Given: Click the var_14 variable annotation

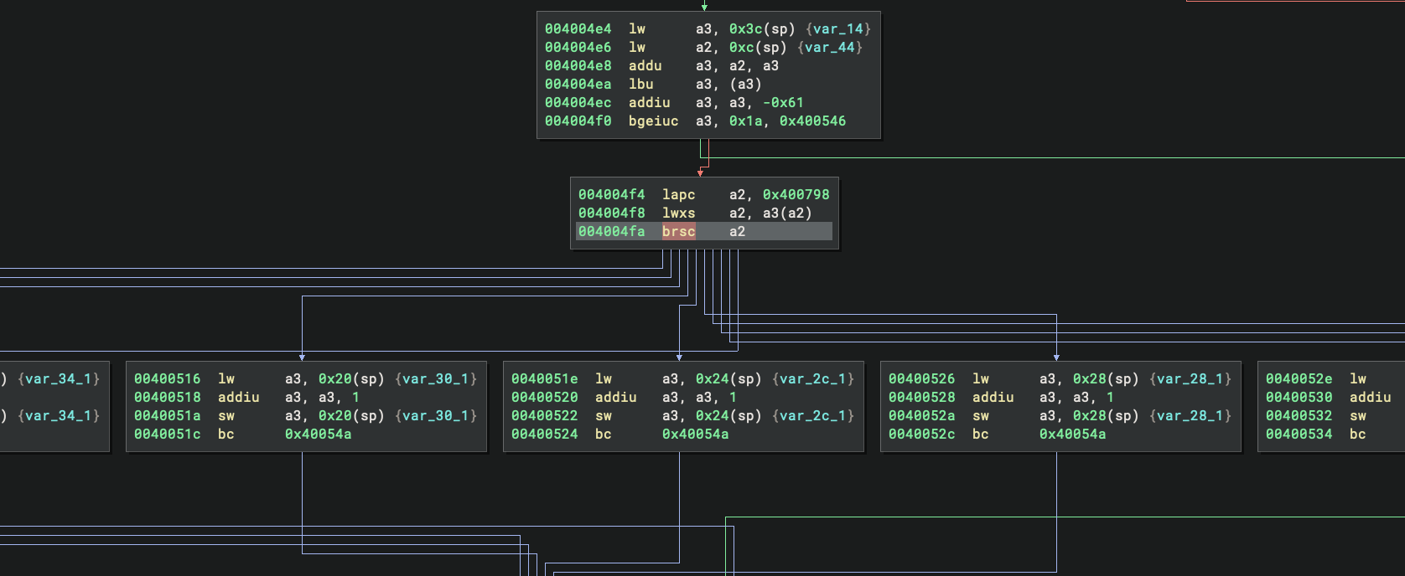Looking at the screenshot, I should pyautogui.click(x=838, y=29).
